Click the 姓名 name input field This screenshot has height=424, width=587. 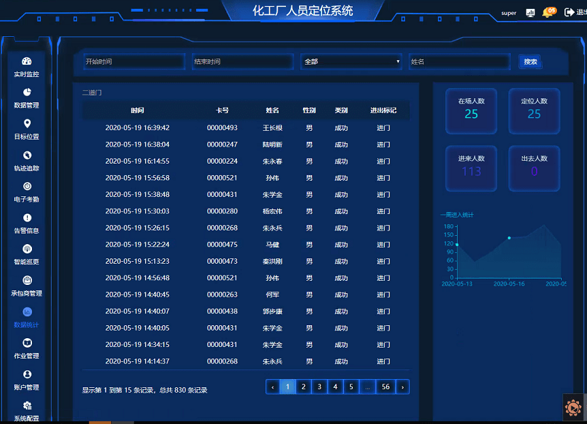(460, 61)
